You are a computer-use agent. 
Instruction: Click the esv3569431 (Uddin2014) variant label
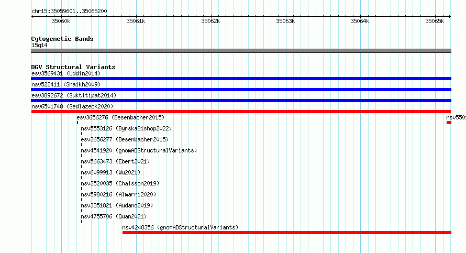pyautogui.click(x=66, y=73)
